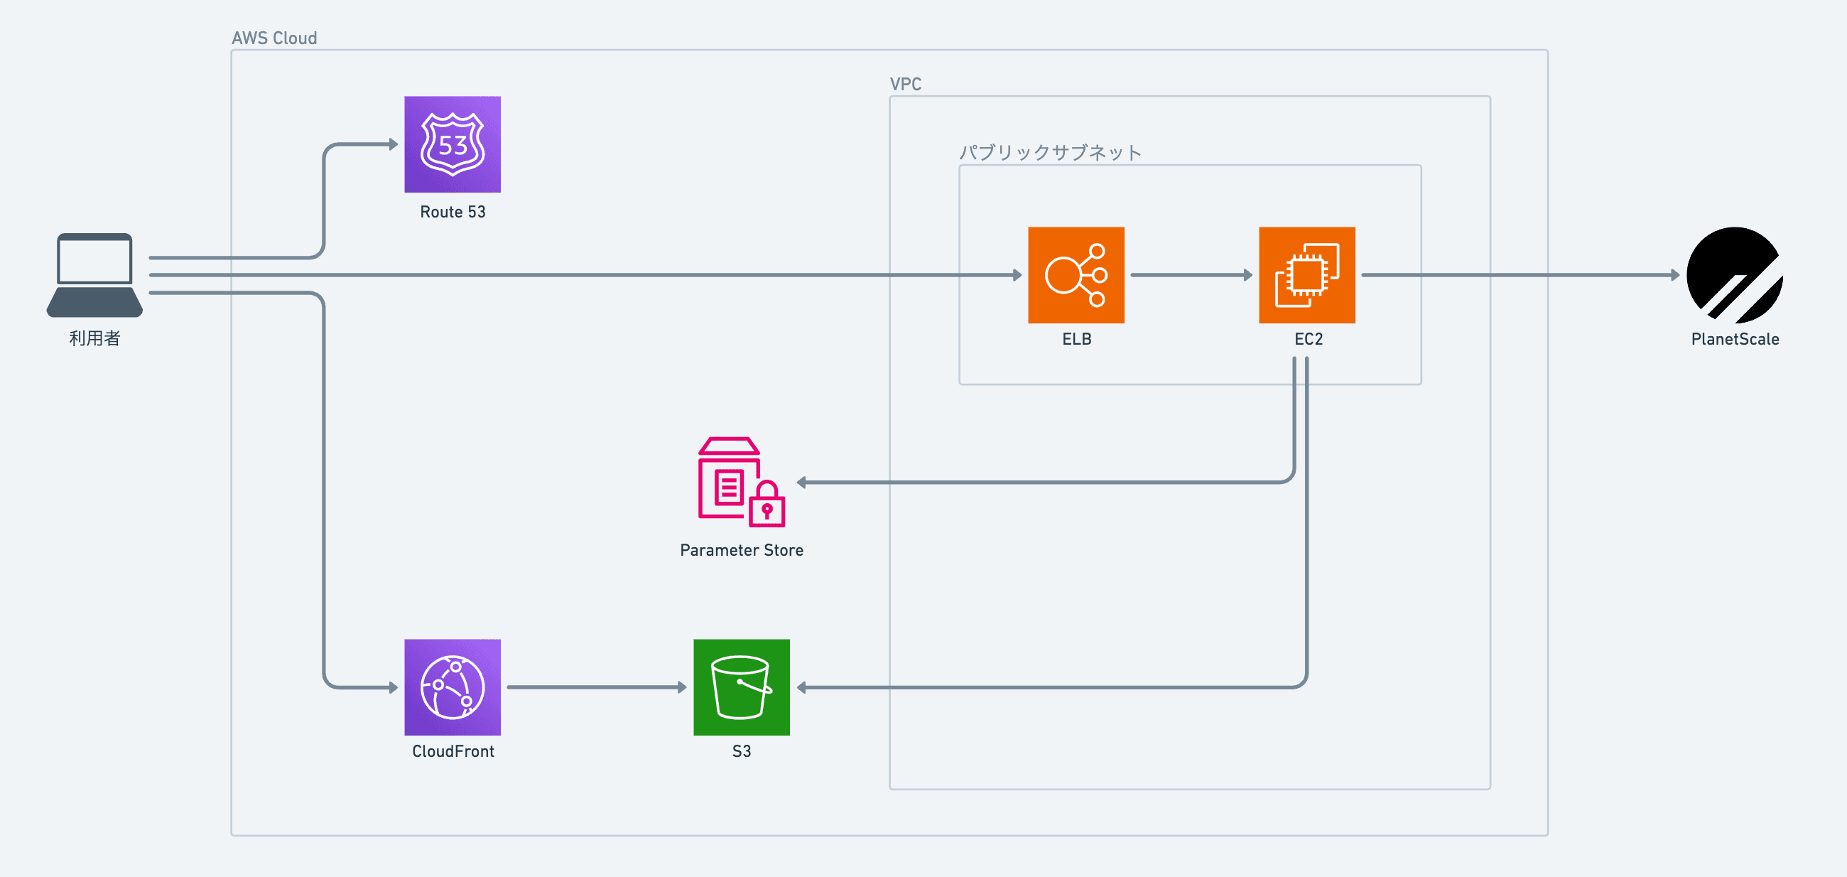Select the "EC2" text label
The width and height of the screenshot is (1847, 877).
[x=1308, y=339]
